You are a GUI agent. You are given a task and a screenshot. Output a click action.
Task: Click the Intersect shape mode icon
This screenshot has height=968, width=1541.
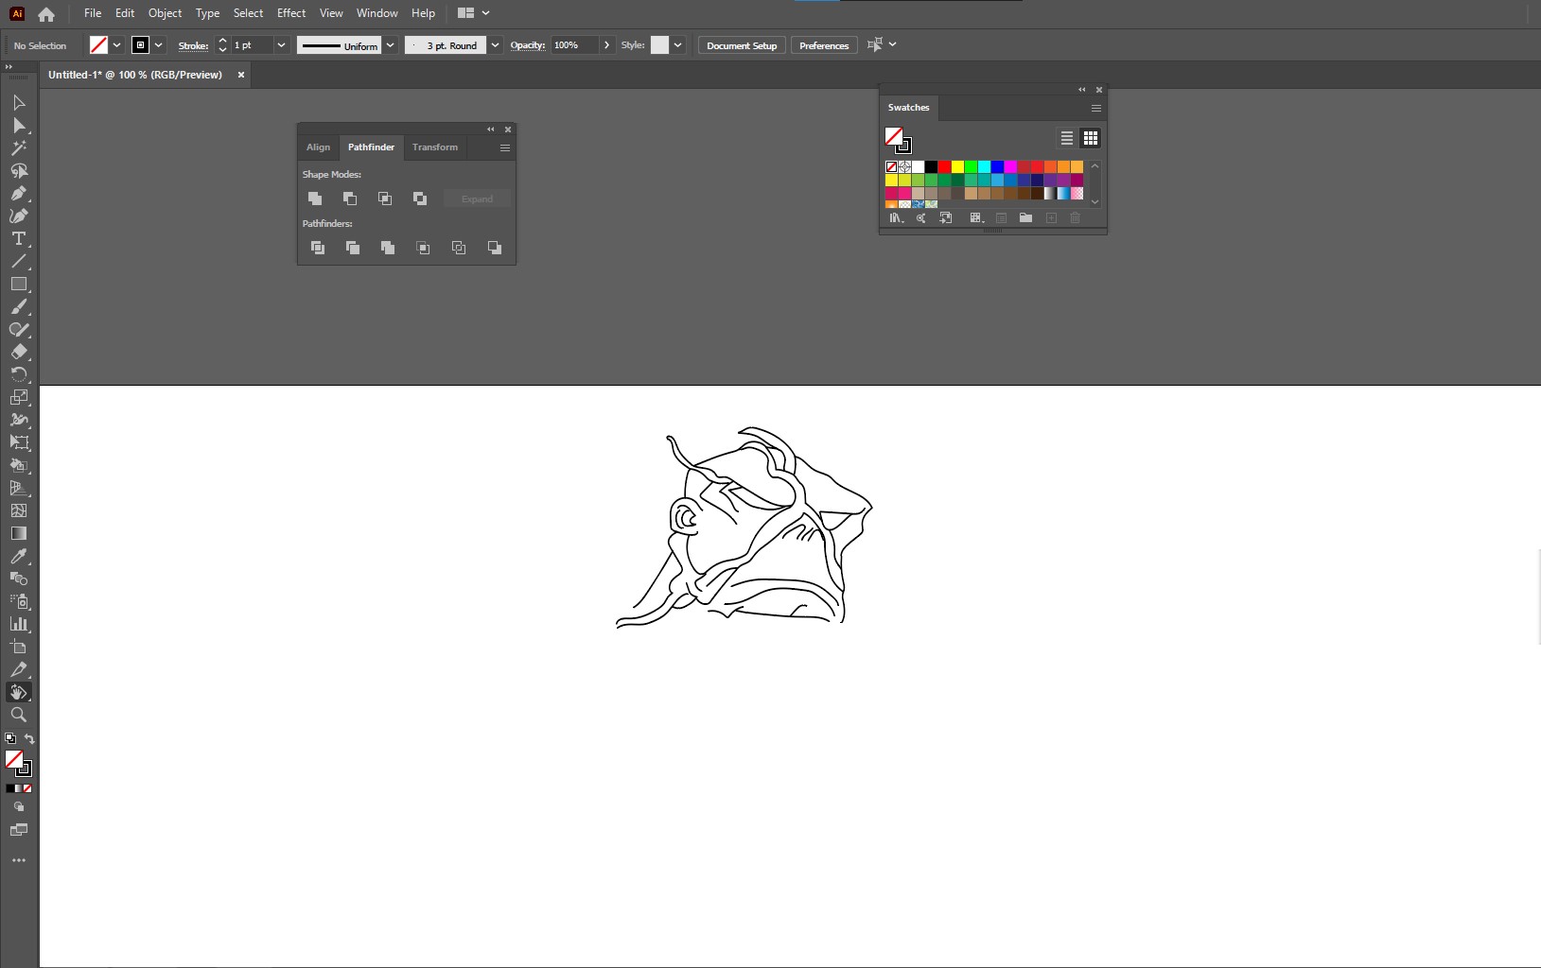click(385, 199)
